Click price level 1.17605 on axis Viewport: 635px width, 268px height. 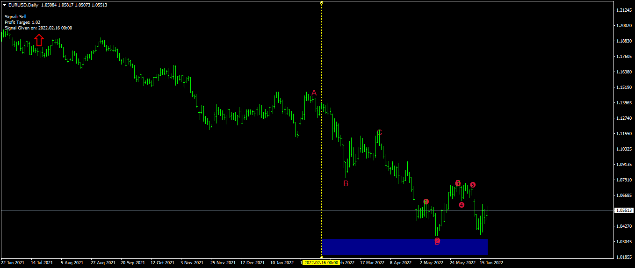click(x=624, y=57)
